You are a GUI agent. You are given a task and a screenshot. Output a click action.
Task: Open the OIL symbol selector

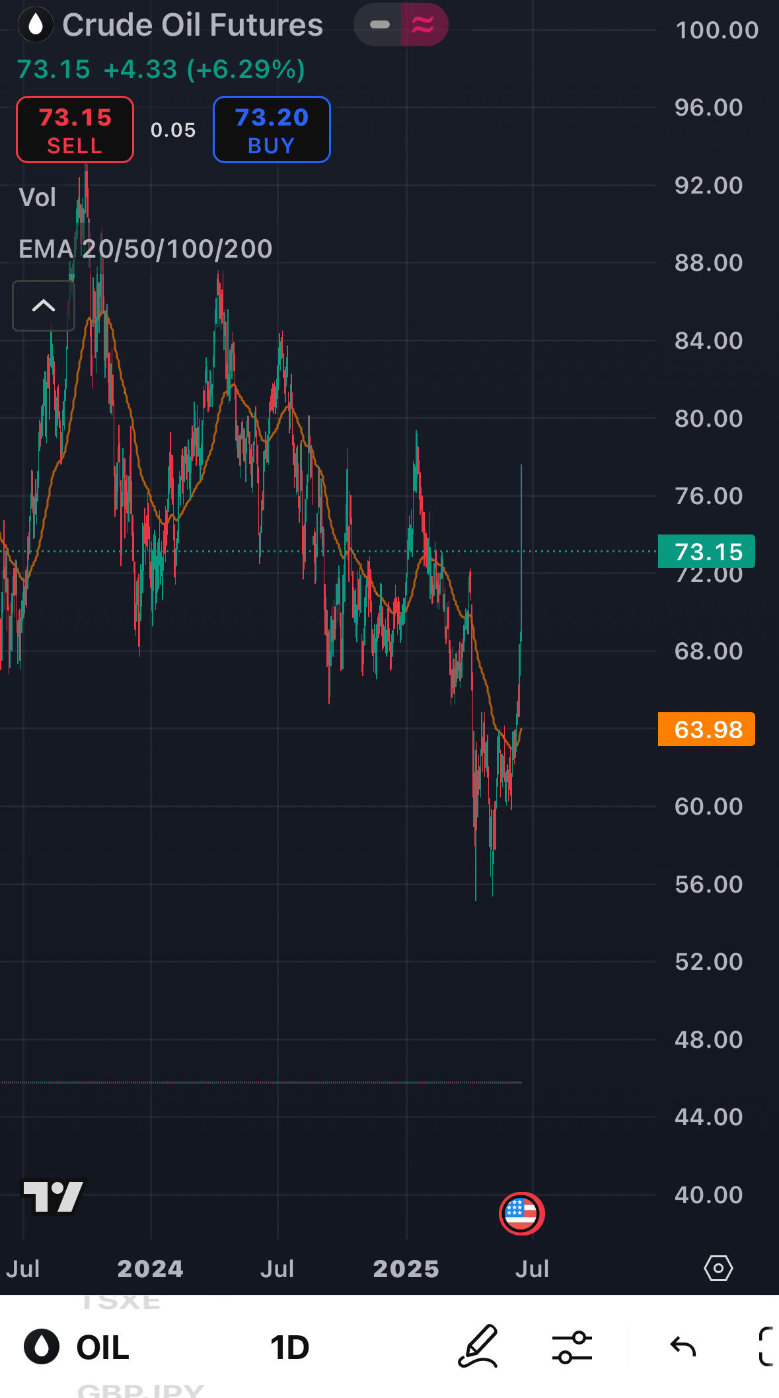pos(77,1347)
